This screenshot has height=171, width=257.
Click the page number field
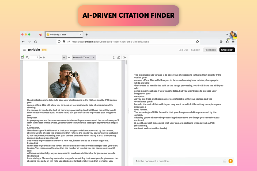[35, 57]
